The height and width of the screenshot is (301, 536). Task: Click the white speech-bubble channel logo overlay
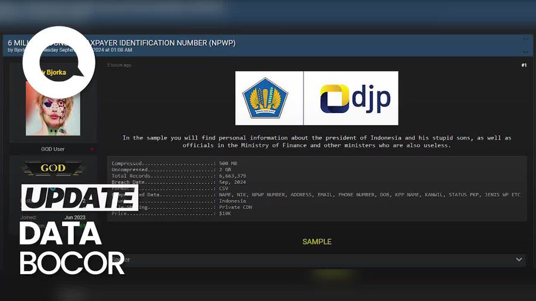[59, 62]
